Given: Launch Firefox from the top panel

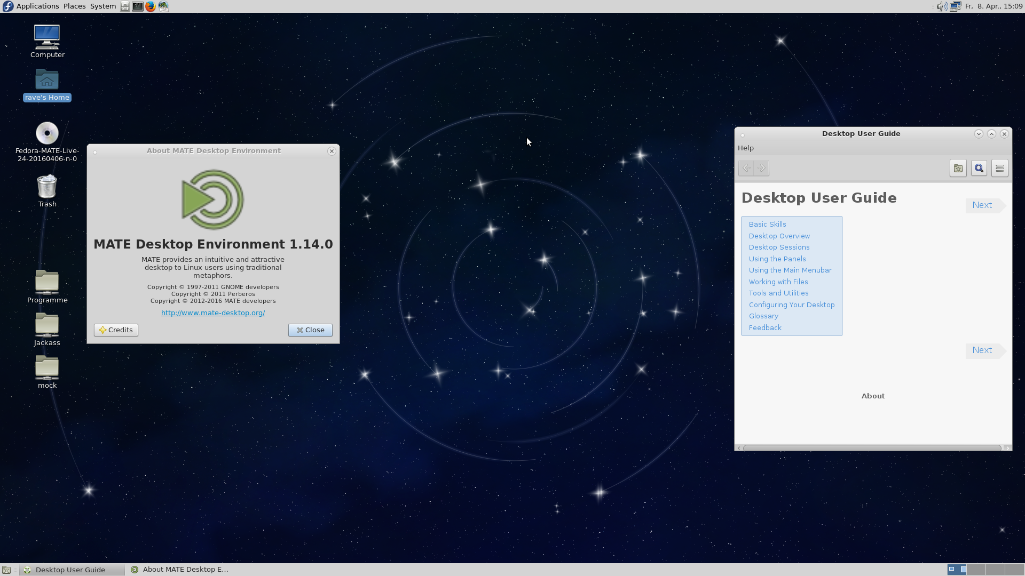Looking at the screenshot, I should coord(151,6).
